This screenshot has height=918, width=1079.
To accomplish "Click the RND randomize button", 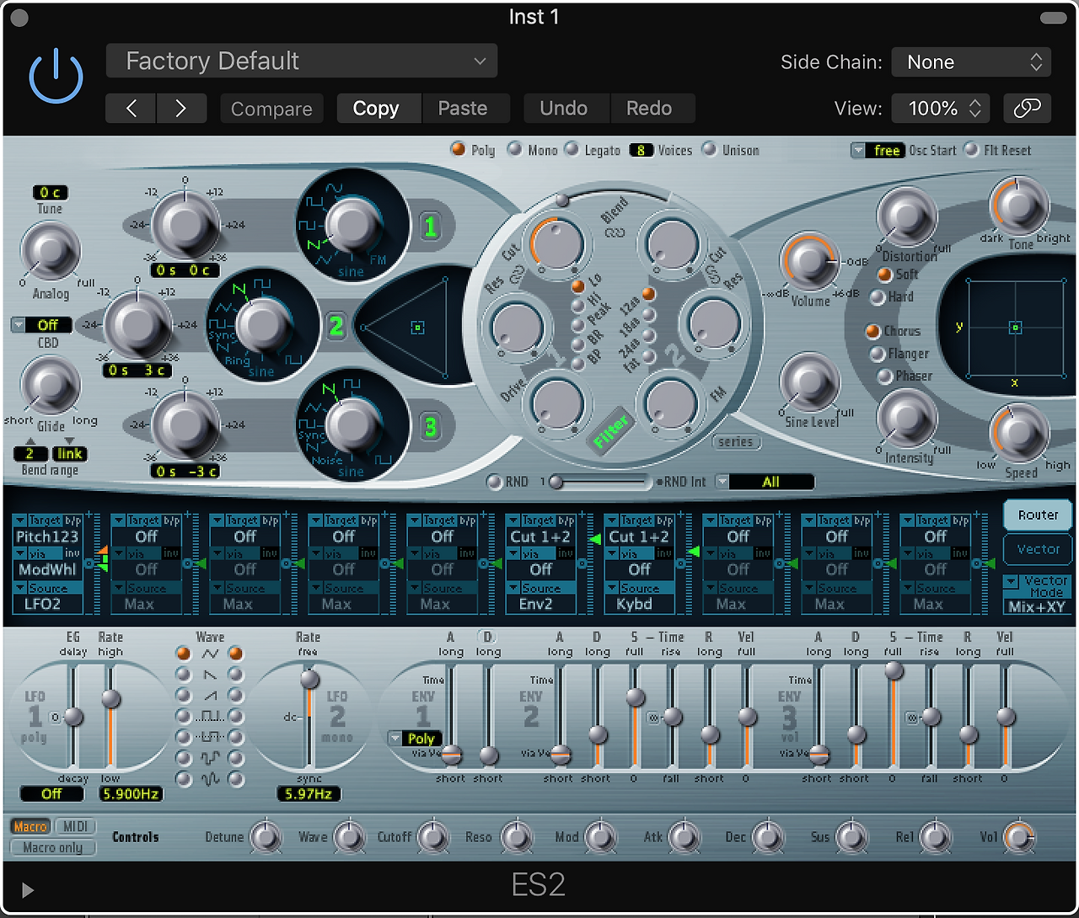I will pos(495,482).
